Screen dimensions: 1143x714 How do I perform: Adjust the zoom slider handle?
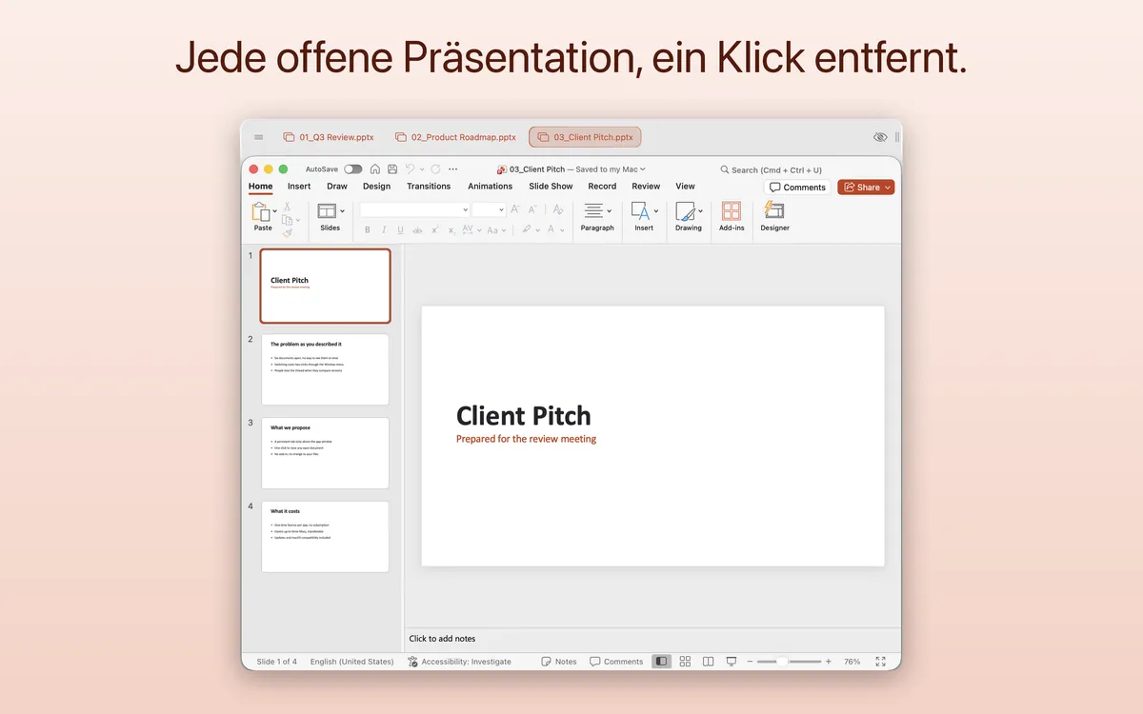782,662
